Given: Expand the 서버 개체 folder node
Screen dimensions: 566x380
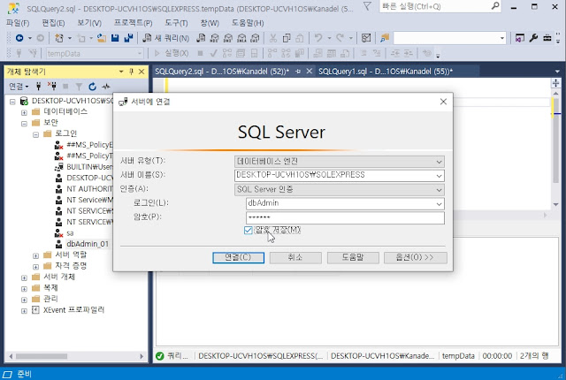Looking at the screenshot, I should (24, 277).
